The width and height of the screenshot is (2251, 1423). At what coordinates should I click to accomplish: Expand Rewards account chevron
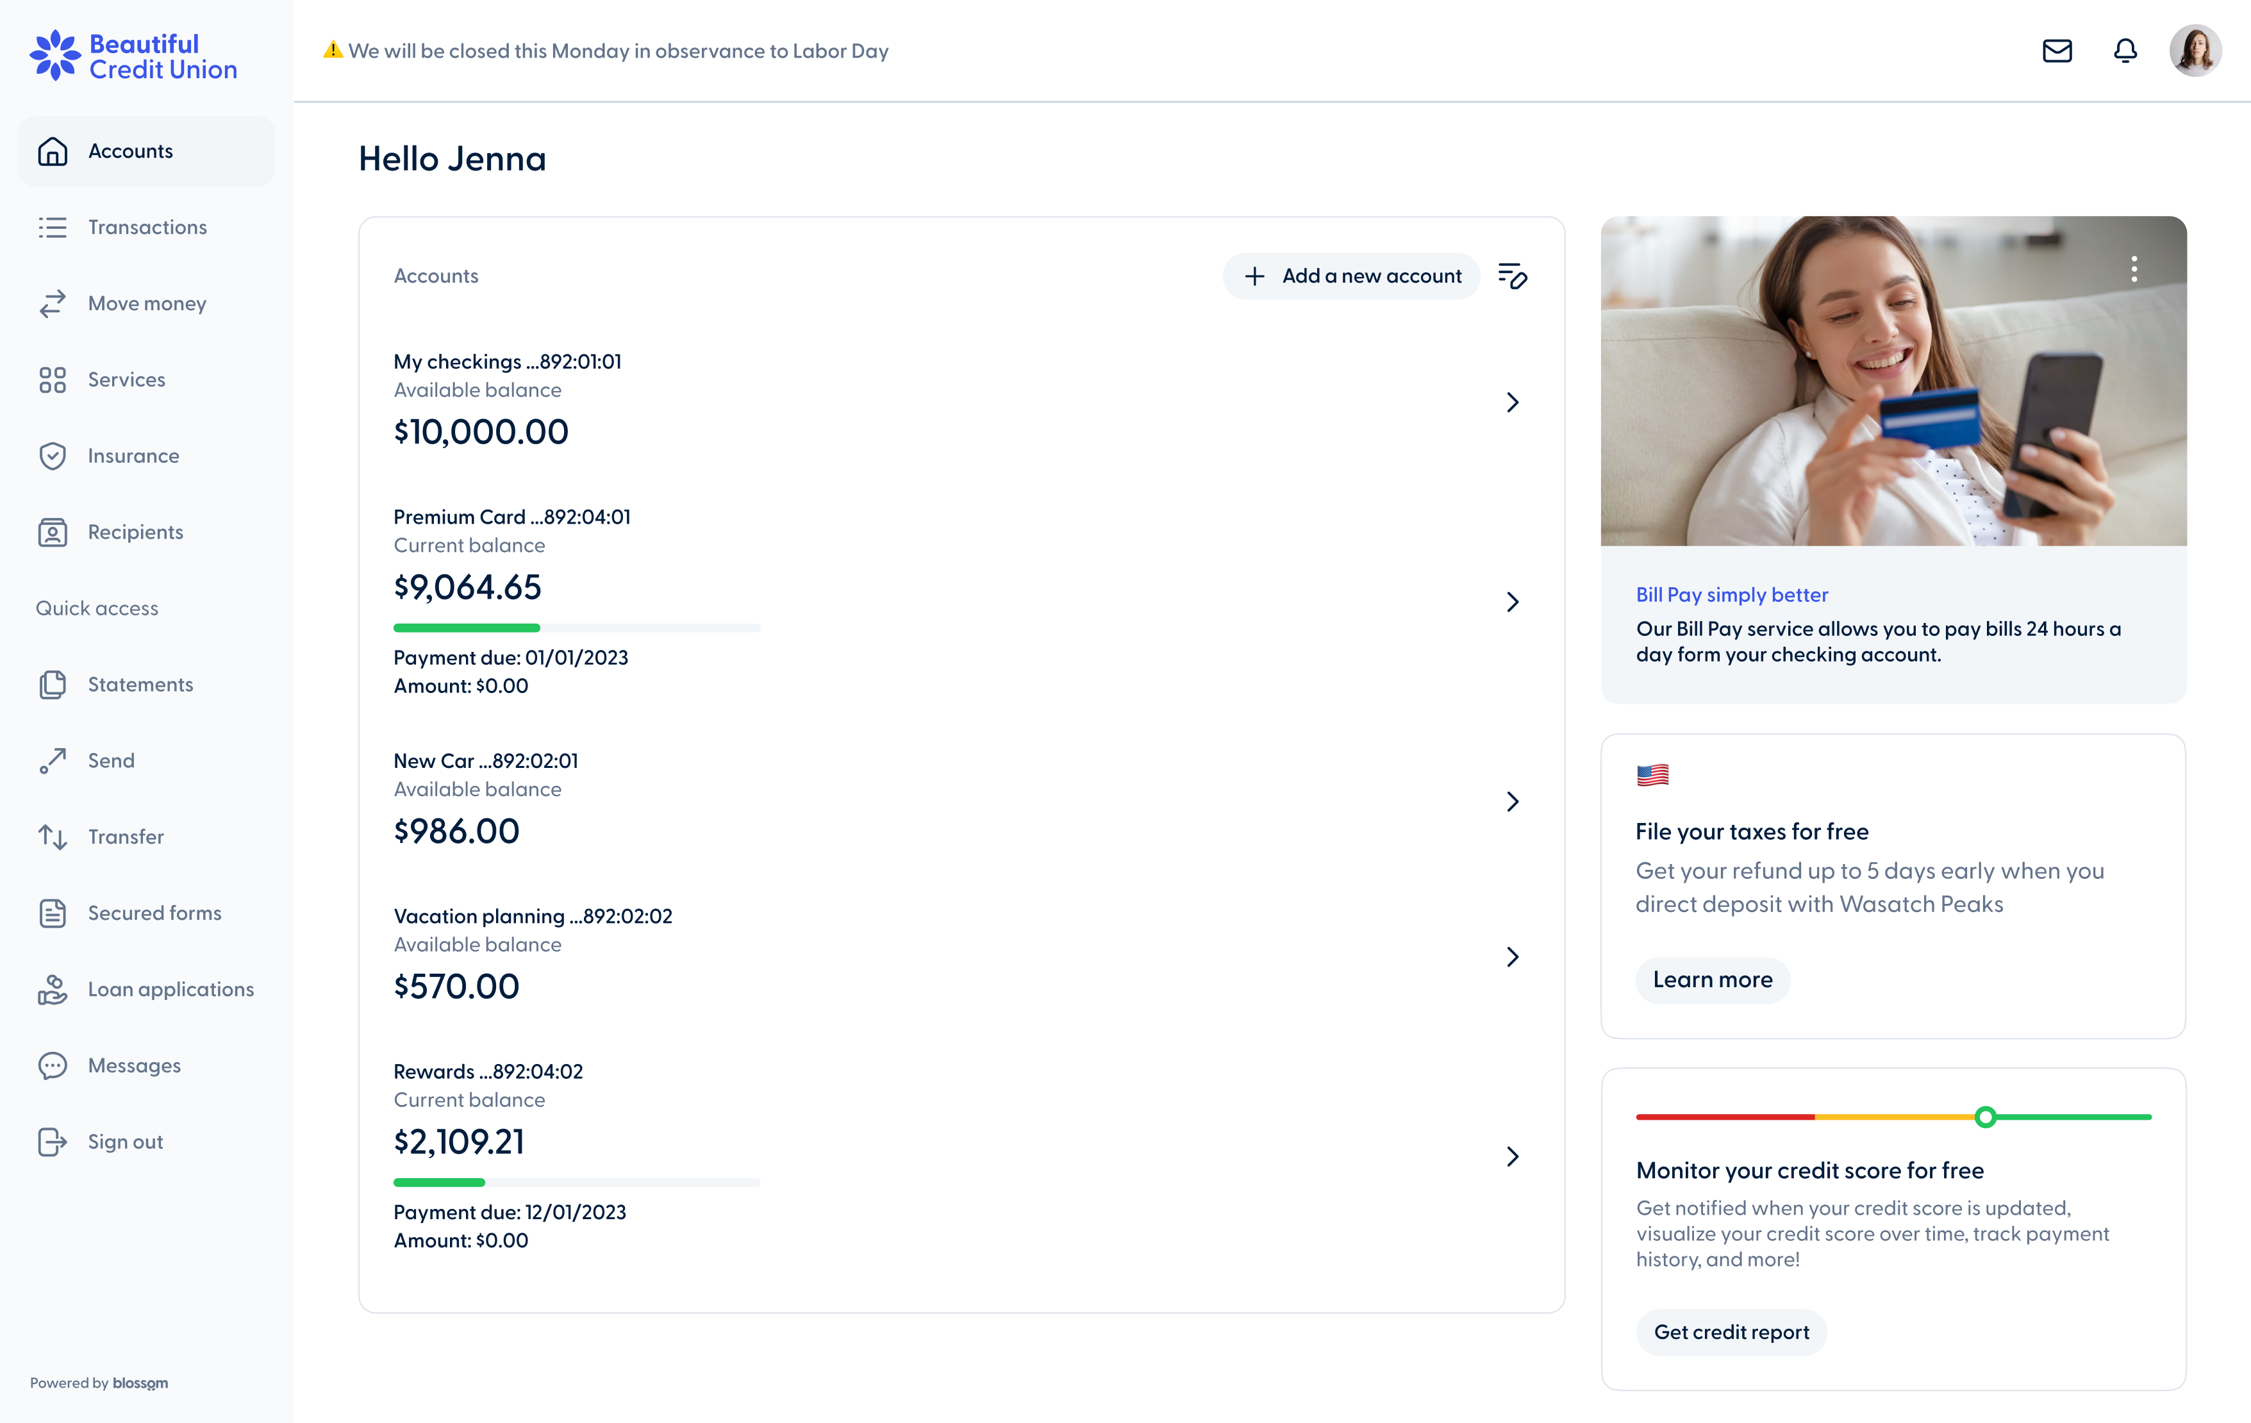click(x=1511, y=1156)
